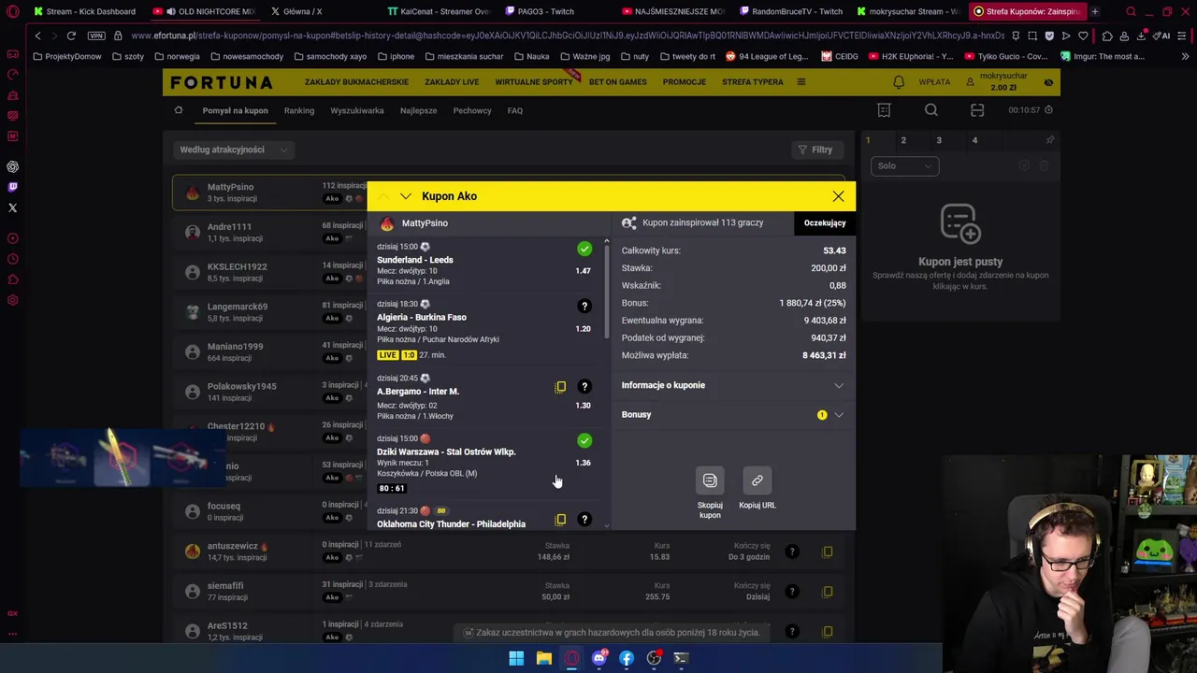
Task: Copy the siemafifi coupon to slip
Action: pos(827,592)
